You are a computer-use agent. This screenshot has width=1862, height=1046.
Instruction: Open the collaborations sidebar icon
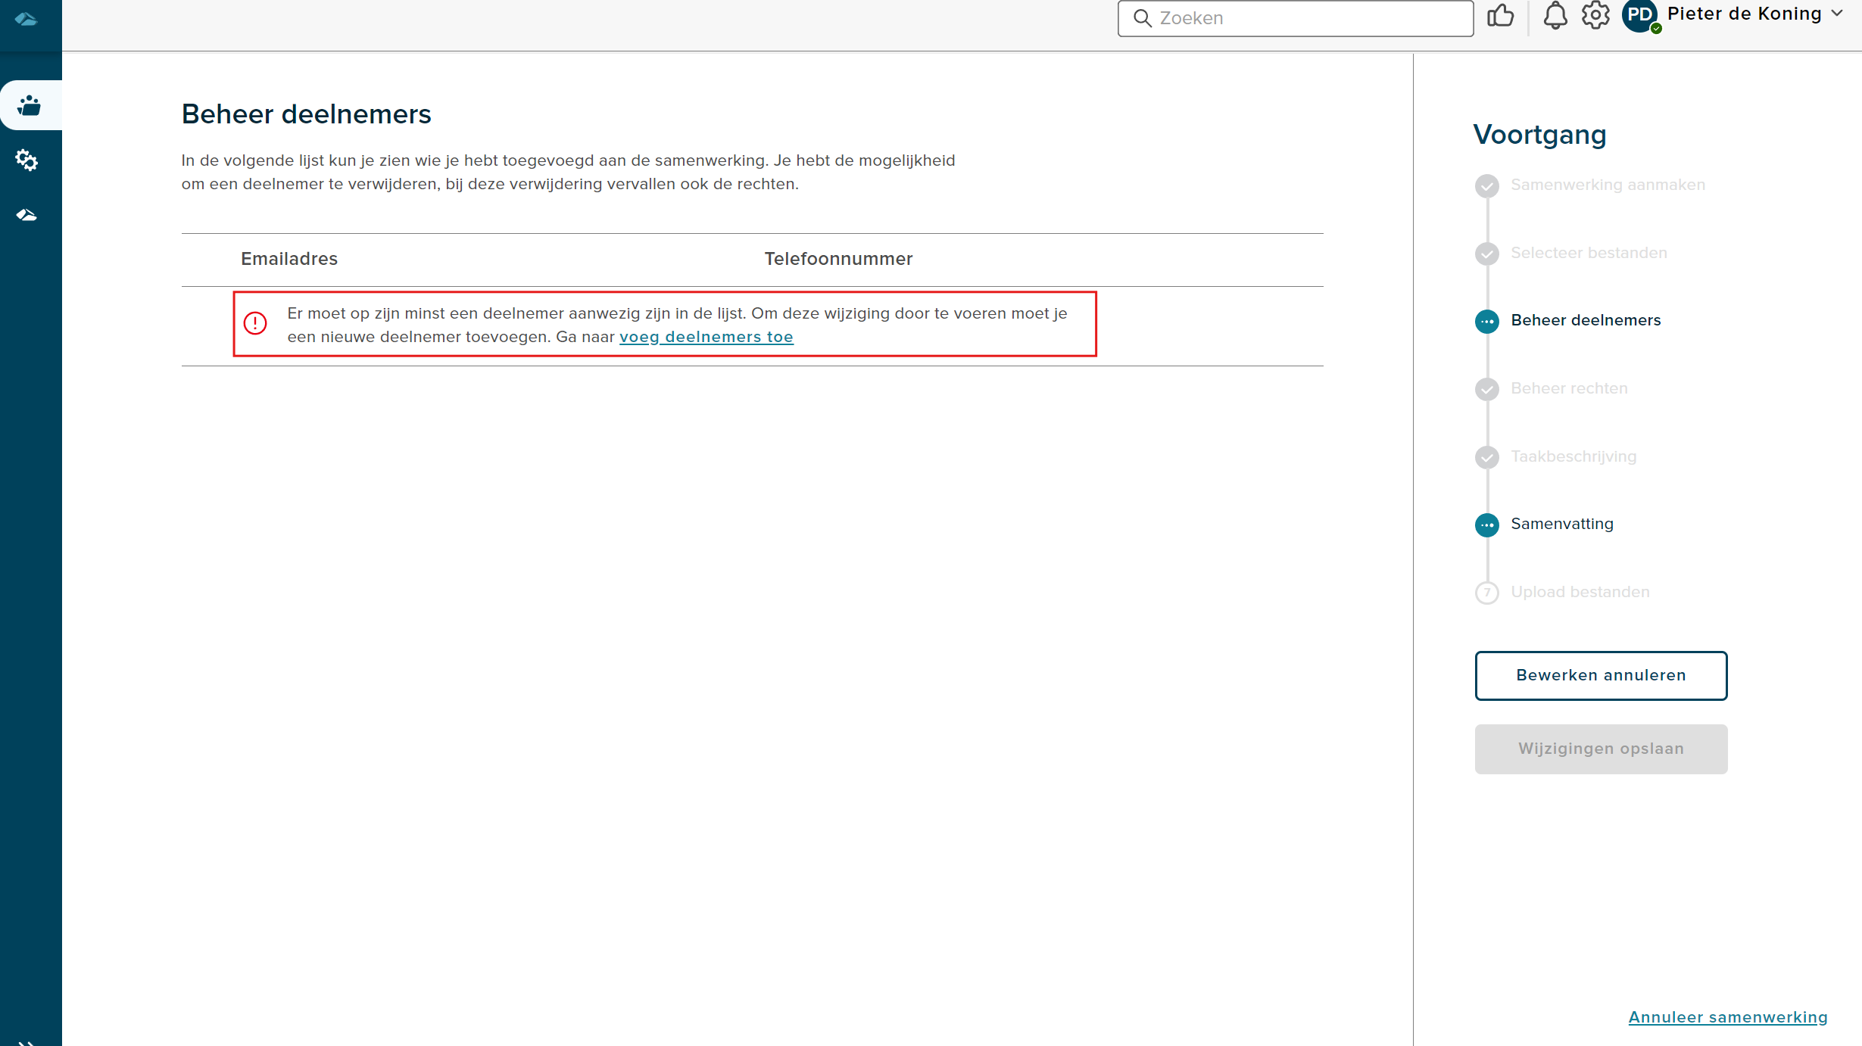click(x=30, y=105)
